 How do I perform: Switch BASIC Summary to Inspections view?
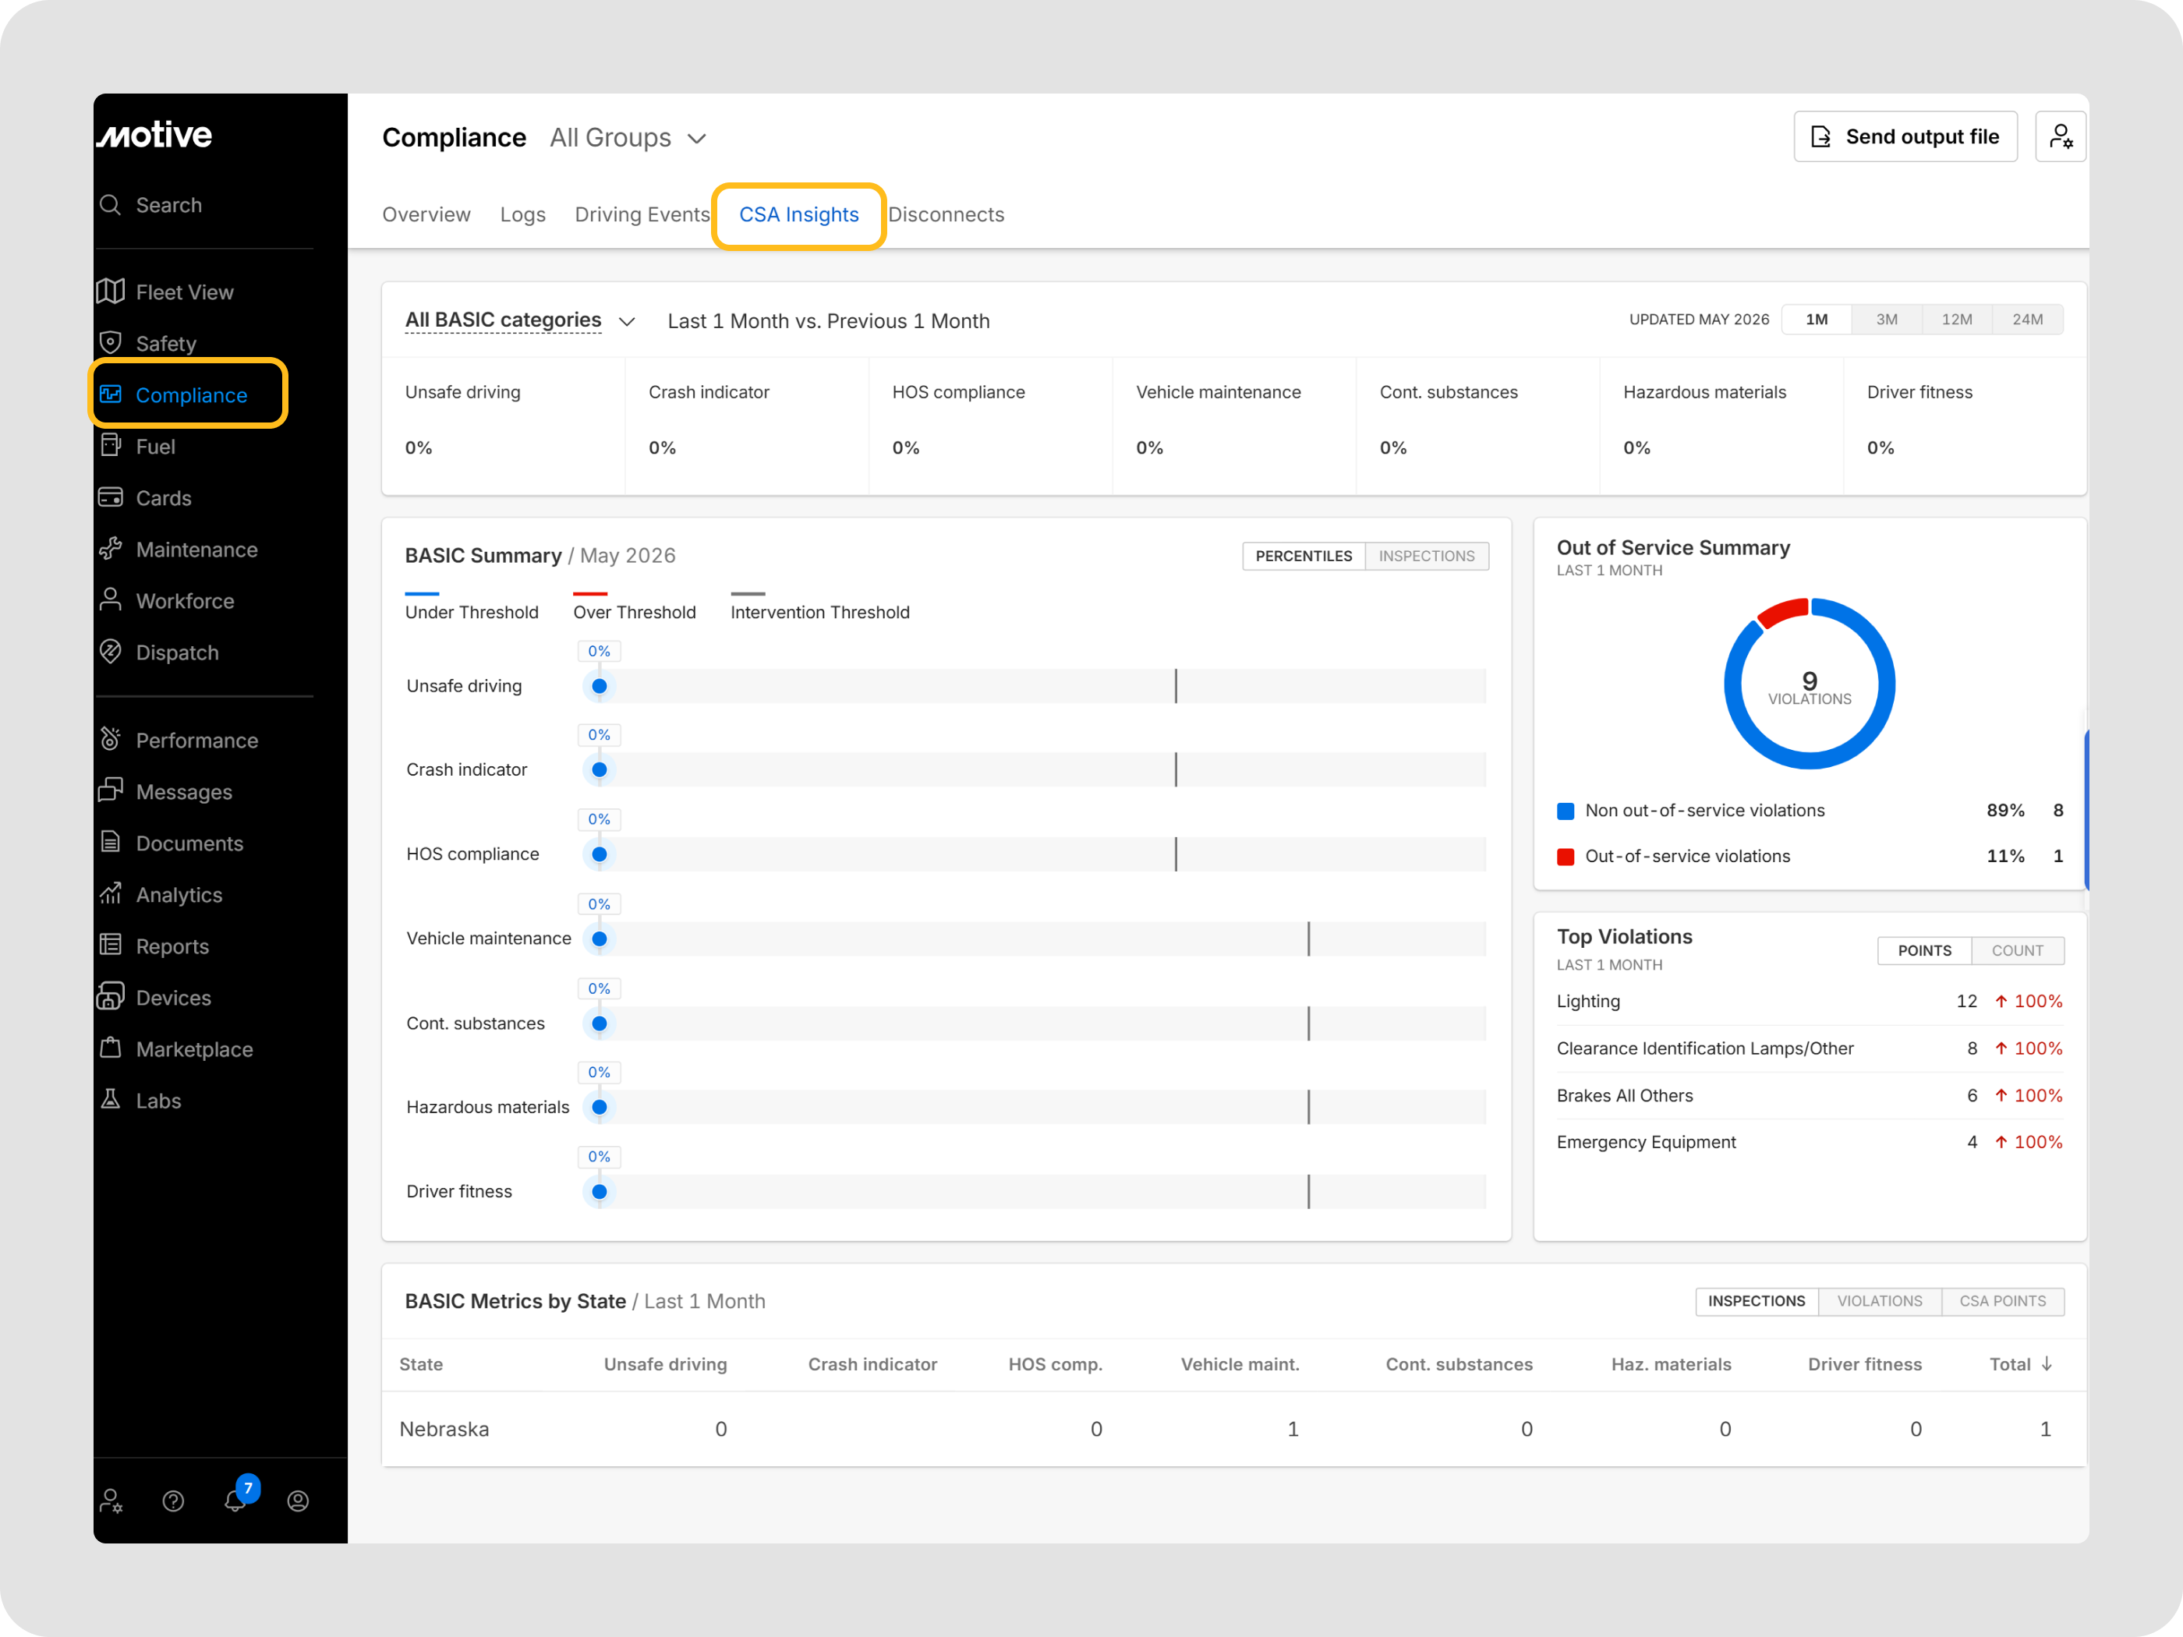[x=1426, y=556]
